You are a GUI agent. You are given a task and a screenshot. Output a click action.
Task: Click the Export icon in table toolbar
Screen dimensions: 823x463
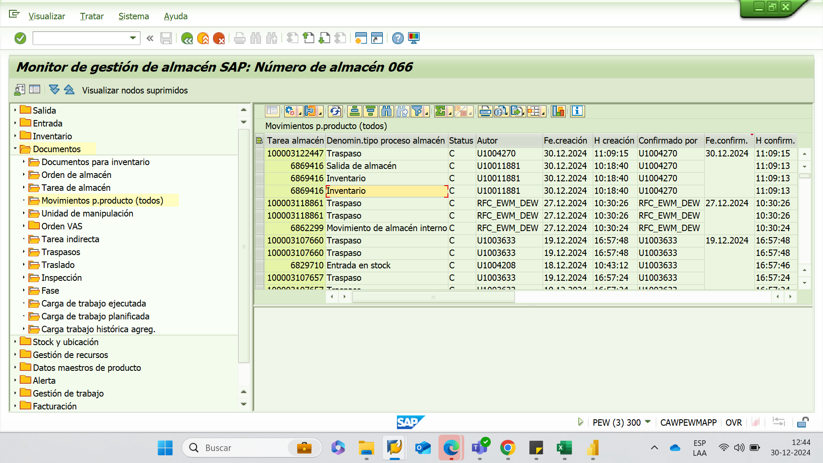[517, 111]
